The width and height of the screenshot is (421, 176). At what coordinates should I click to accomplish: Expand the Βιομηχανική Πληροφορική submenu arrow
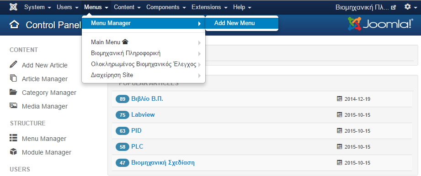(199, 54)
